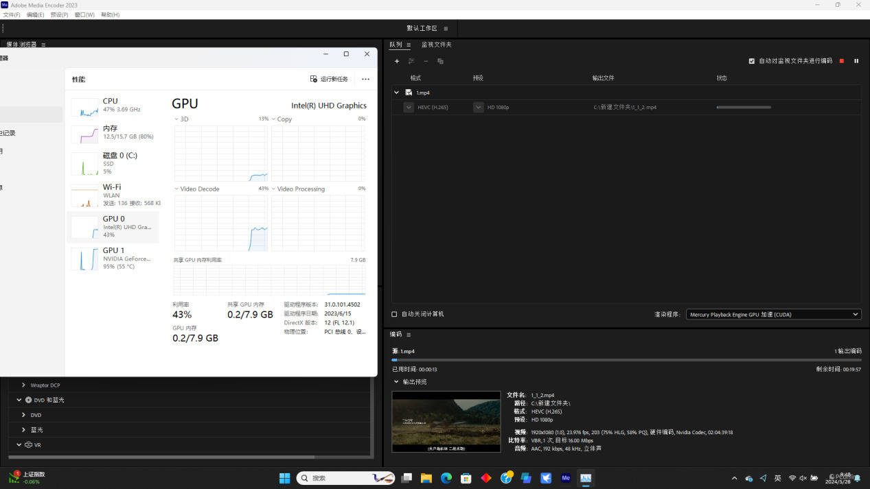The height and width of the screenshot is (489, 870).
Task: Click the queue item status progress bar
Action: coord(744,107)
